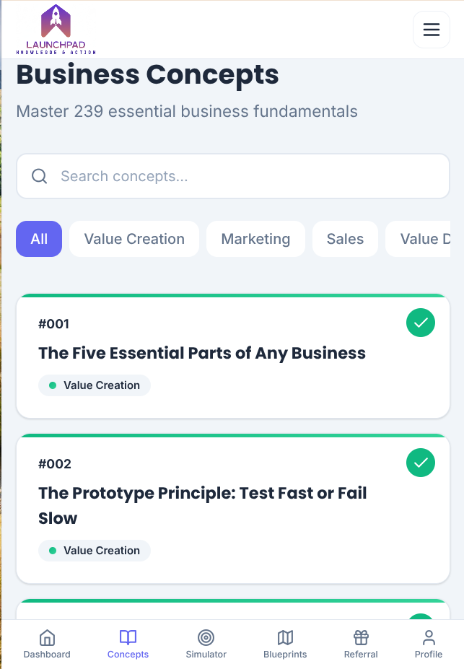464x669 pixels.
Task: Open the hamburger menu
Action: click(x=431, y=30)
